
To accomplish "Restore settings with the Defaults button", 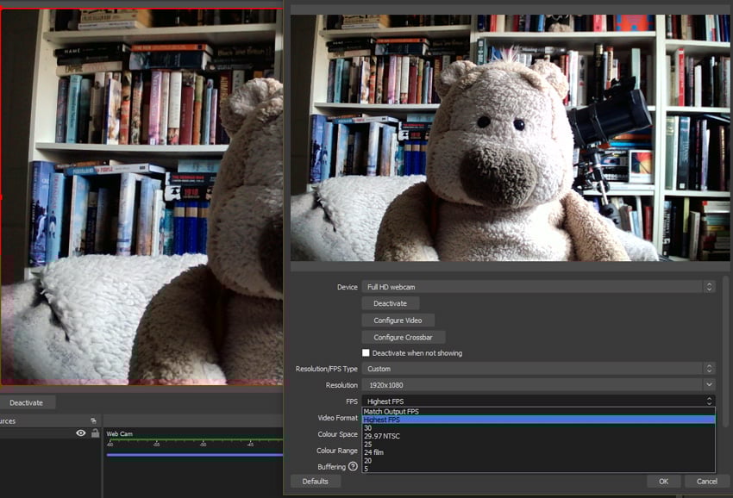I will point(316,482).
